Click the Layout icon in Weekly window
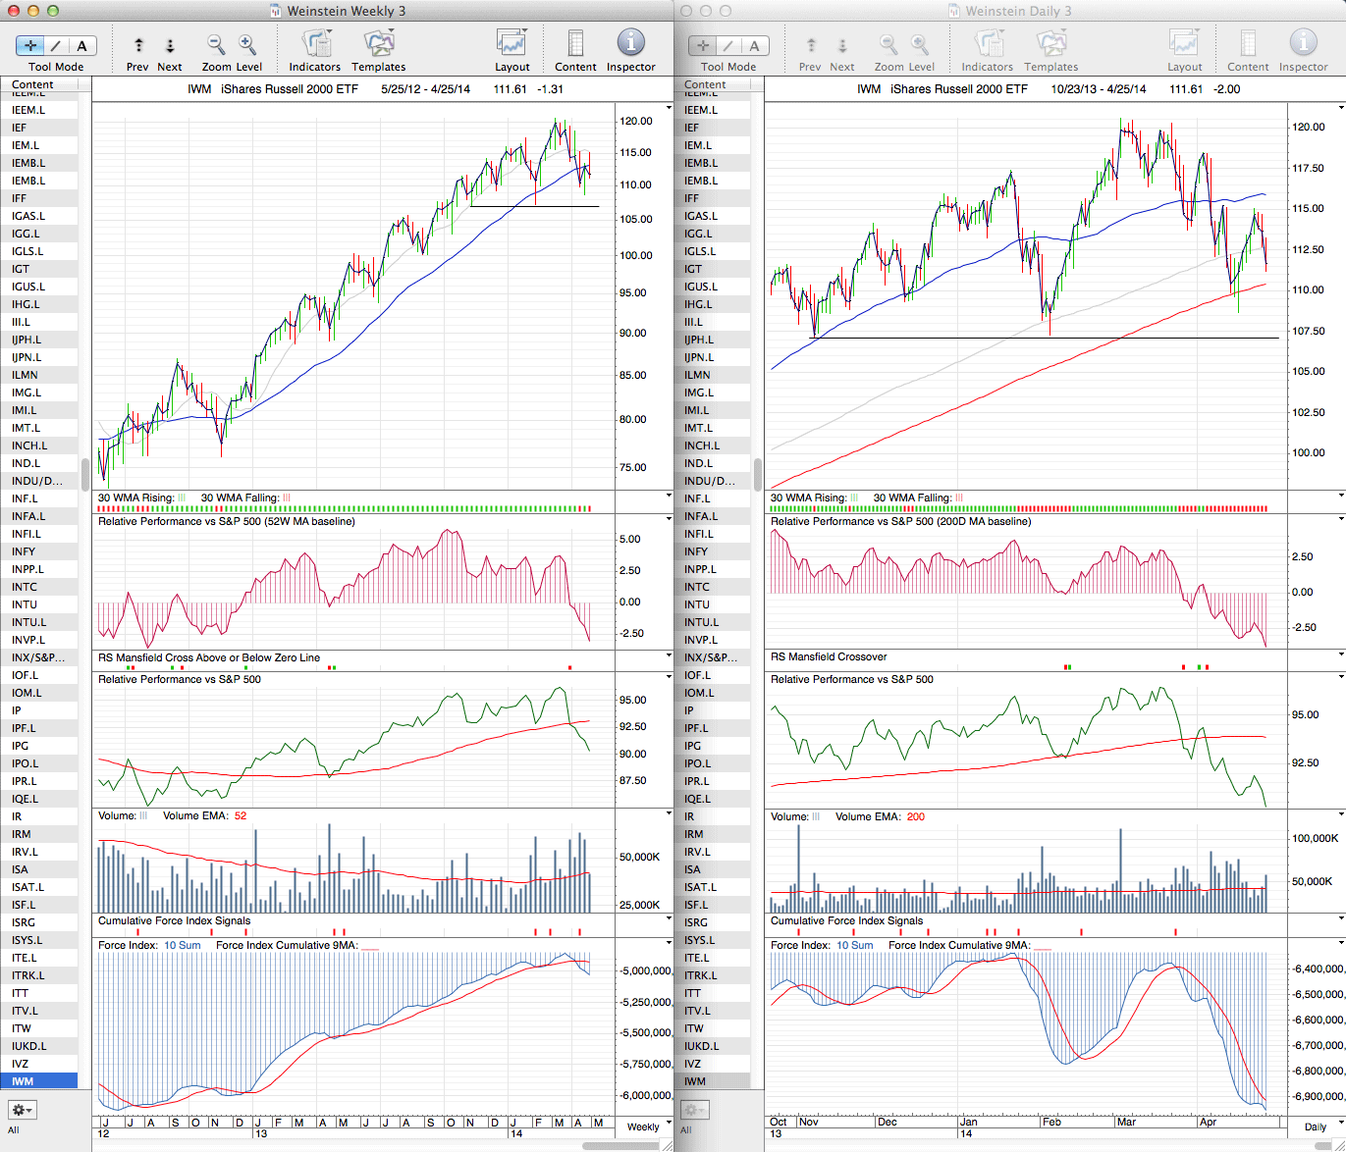1346x1152 pixels. [x=511, y=45]
